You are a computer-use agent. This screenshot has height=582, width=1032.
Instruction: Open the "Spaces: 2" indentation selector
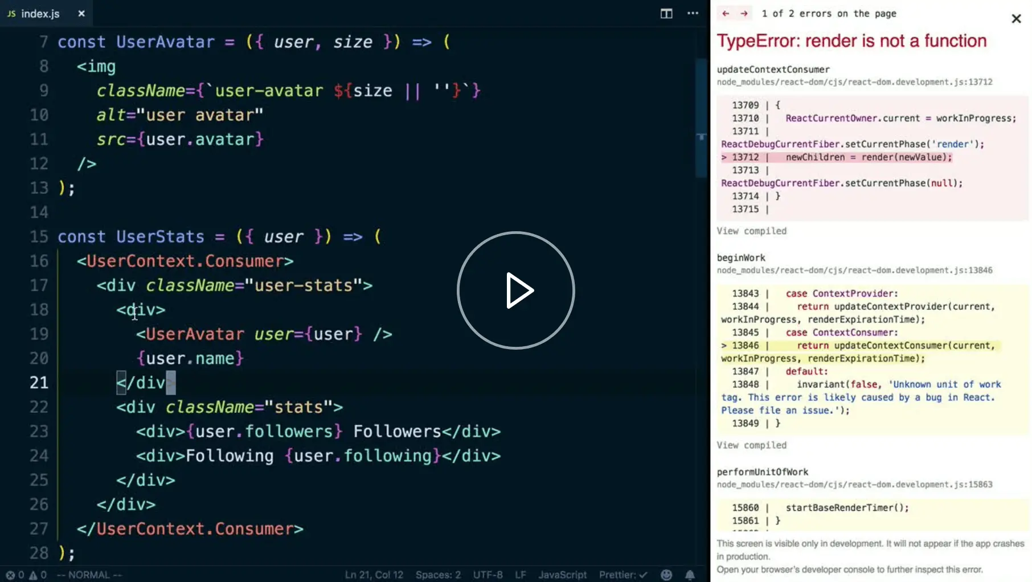tap(437, 575)
